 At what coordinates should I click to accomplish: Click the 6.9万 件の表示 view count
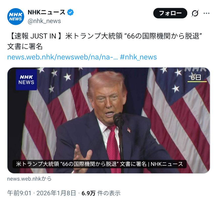click(x=101, y=193)
